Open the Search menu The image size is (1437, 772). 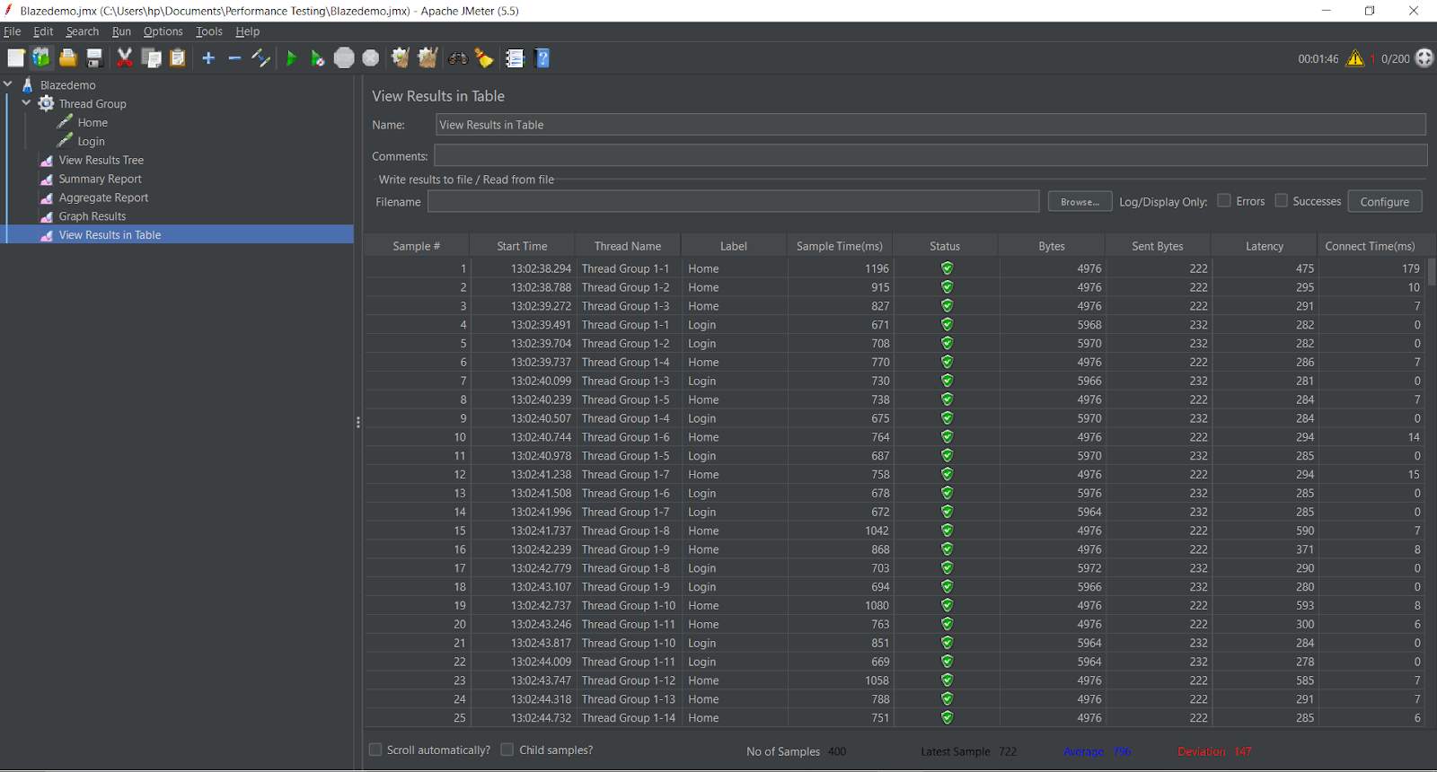(83, 31)
